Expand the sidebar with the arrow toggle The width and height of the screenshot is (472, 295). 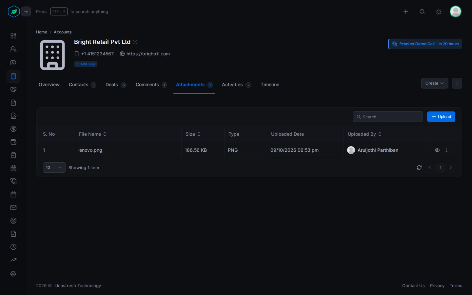(26, 11)
